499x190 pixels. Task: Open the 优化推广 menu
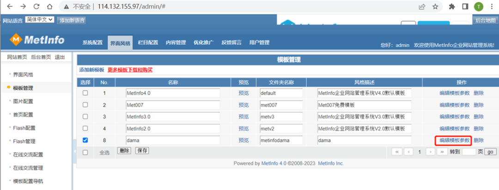[204, 43]
